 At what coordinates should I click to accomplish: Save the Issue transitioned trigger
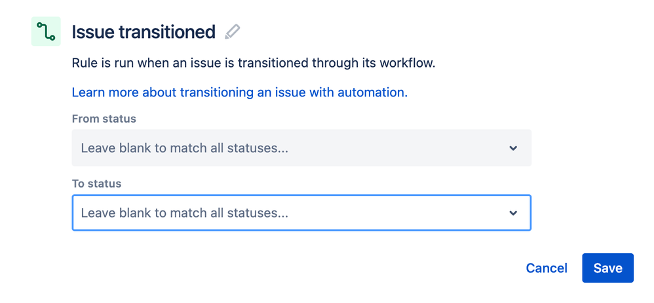(x=607, y=268)
